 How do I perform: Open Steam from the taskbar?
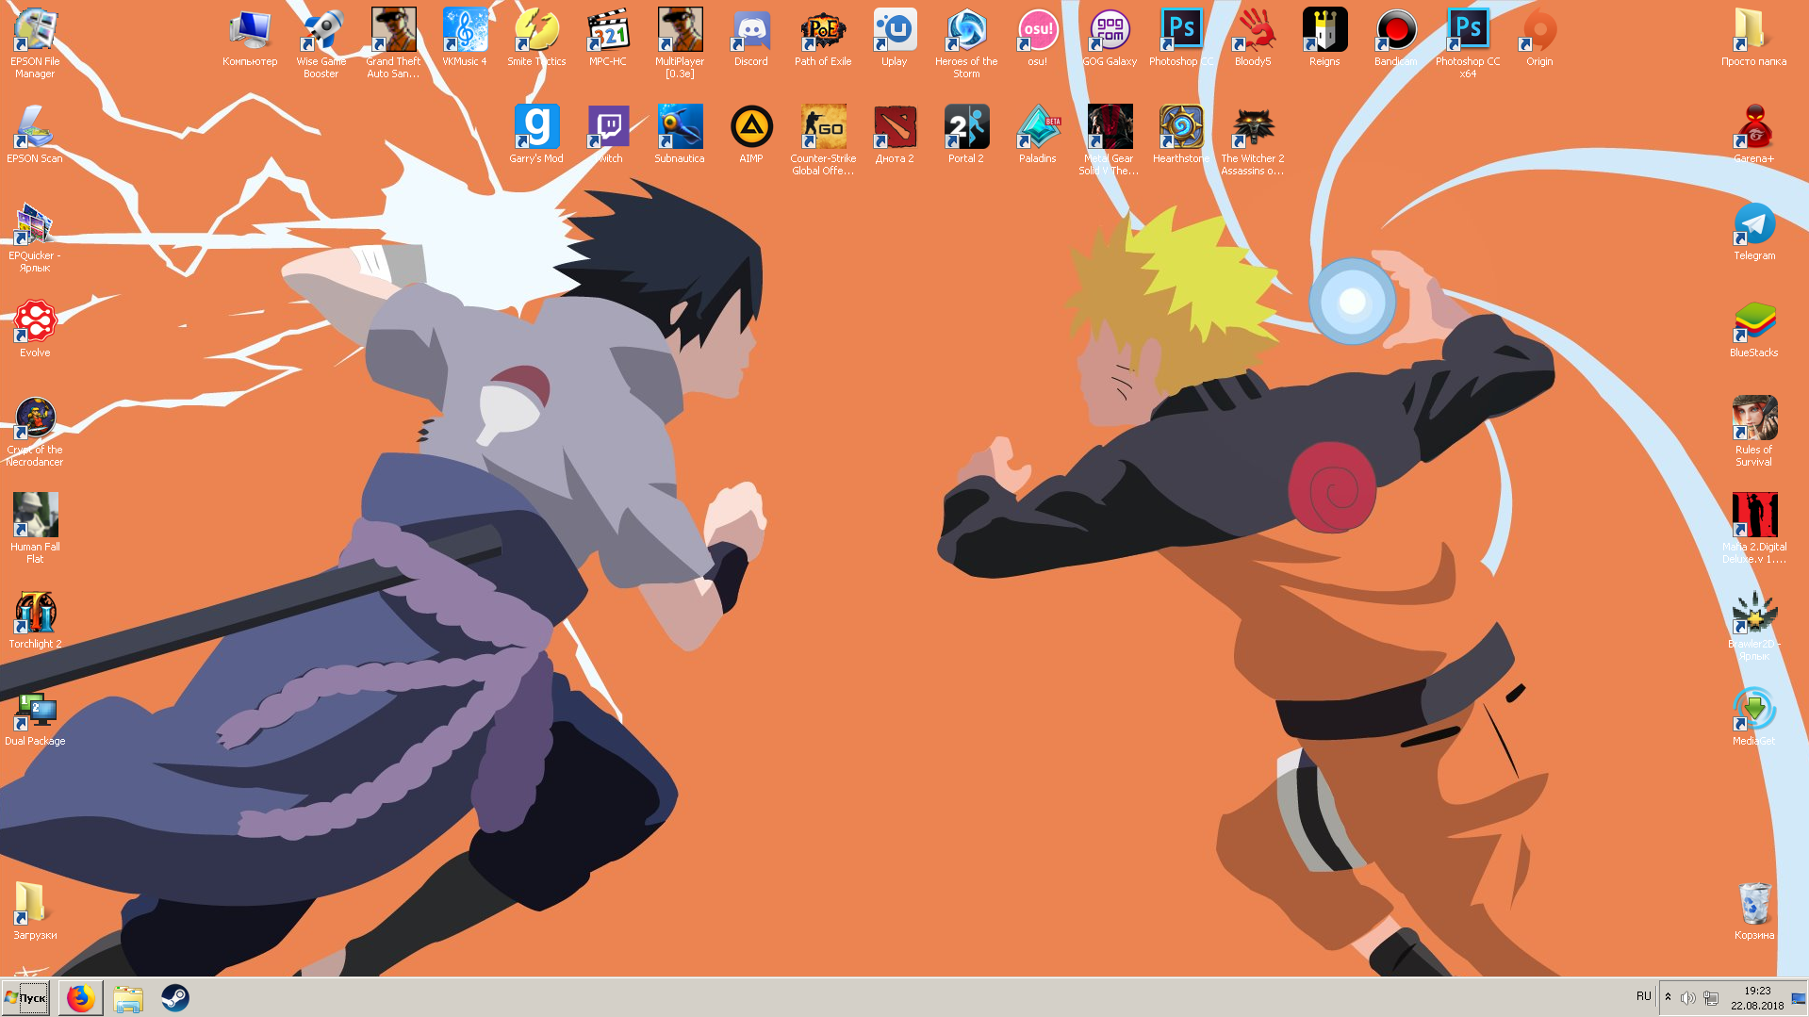(x=175, y=997)
